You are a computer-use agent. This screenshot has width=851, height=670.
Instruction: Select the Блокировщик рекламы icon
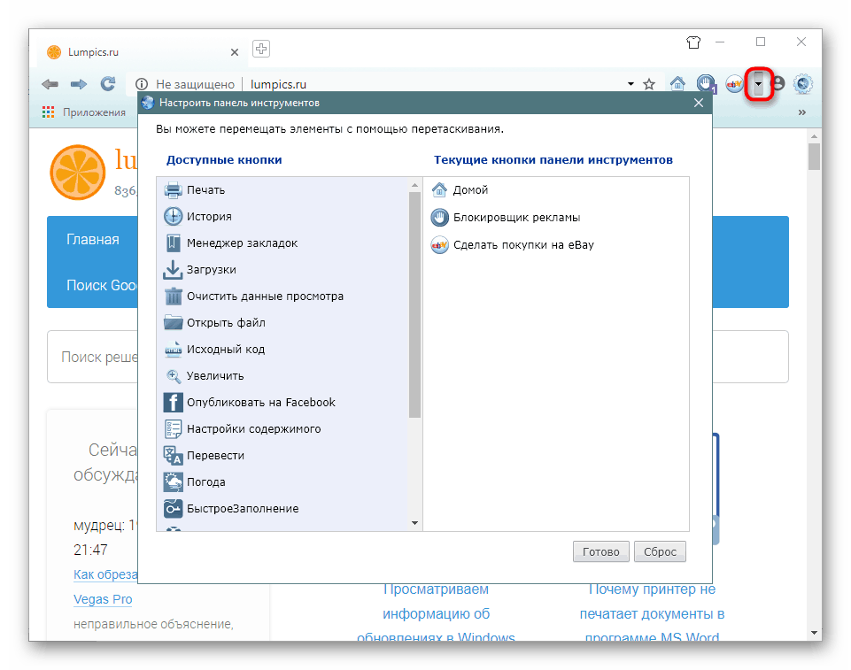(439, 216)
